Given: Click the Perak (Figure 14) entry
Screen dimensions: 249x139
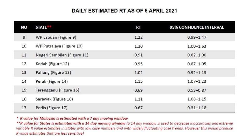Looking at the screenshot, I should pos(52,81).
